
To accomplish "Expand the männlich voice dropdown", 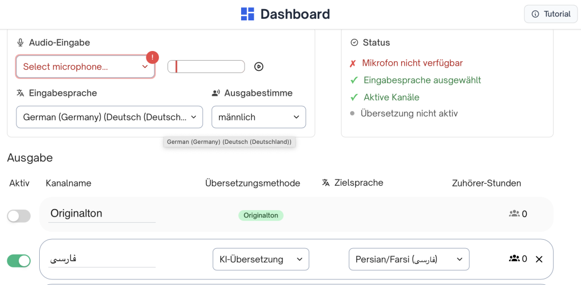I will click(258, 117).
